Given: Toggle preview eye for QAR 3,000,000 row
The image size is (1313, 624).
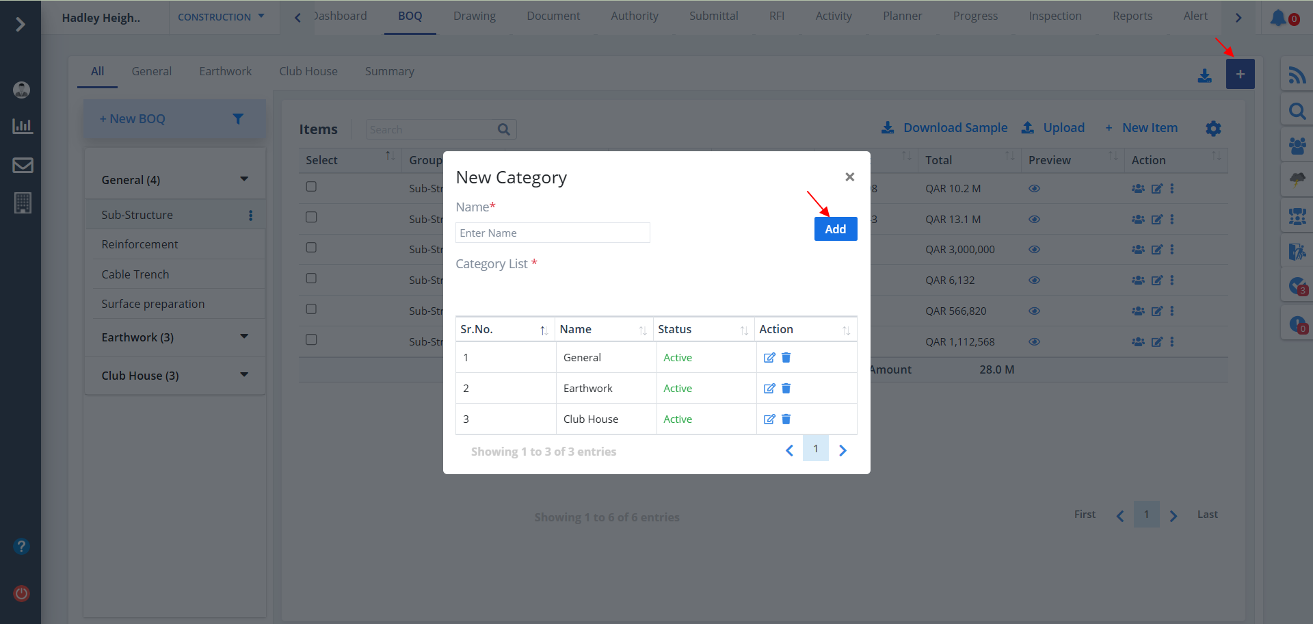Looking at the screenshot, I should [1034, 250].
